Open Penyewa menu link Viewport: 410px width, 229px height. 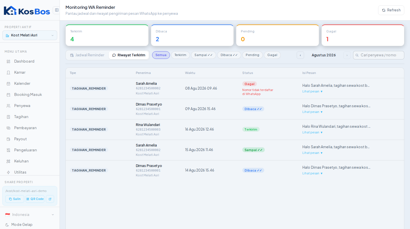pyautogui.click(x=30, y=106)
